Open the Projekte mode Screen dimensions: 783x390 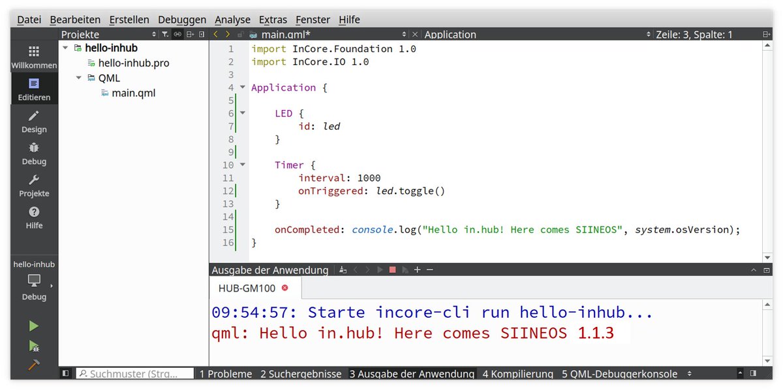tap(34, 186)
